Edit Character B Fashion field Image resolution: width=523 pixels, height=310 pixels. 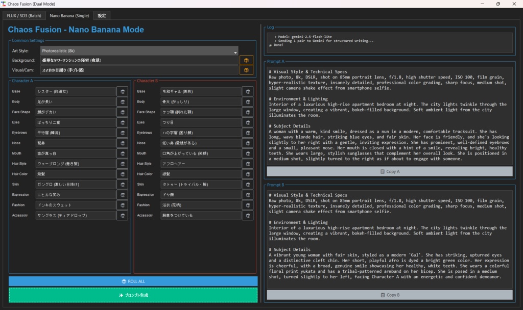(201, 205)
